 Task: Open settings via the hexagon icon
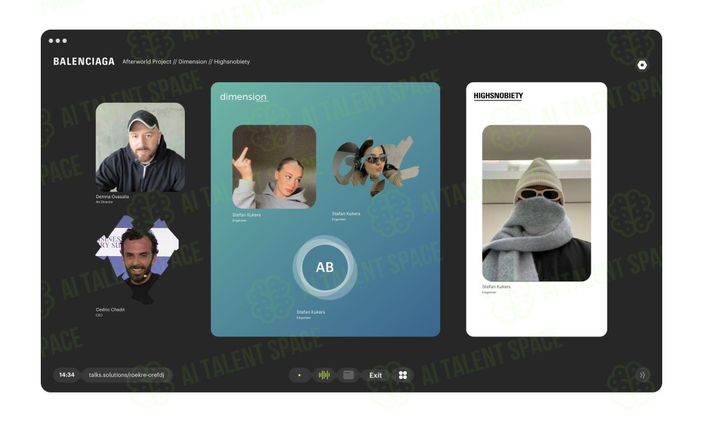coord(642,65)
